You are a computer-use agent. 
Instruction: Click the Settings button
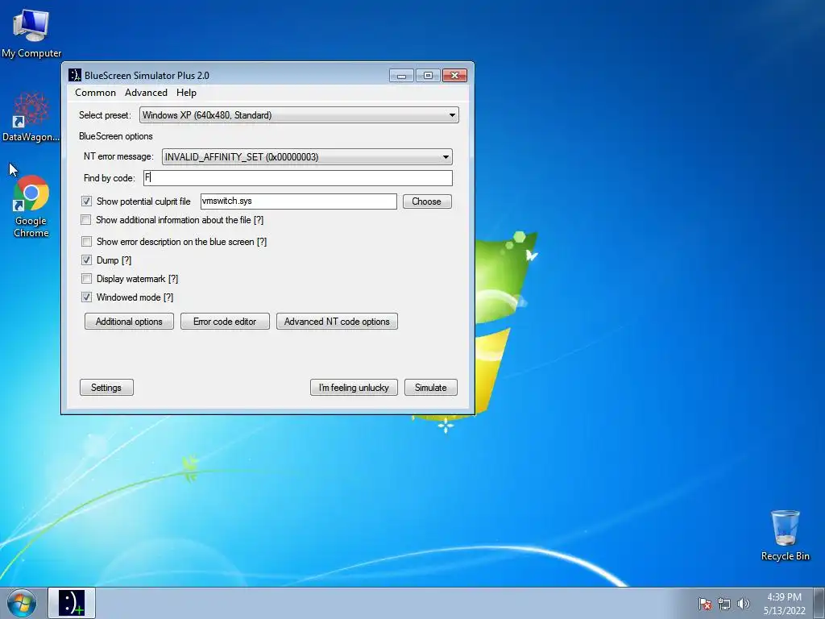(x=106, y=388)
